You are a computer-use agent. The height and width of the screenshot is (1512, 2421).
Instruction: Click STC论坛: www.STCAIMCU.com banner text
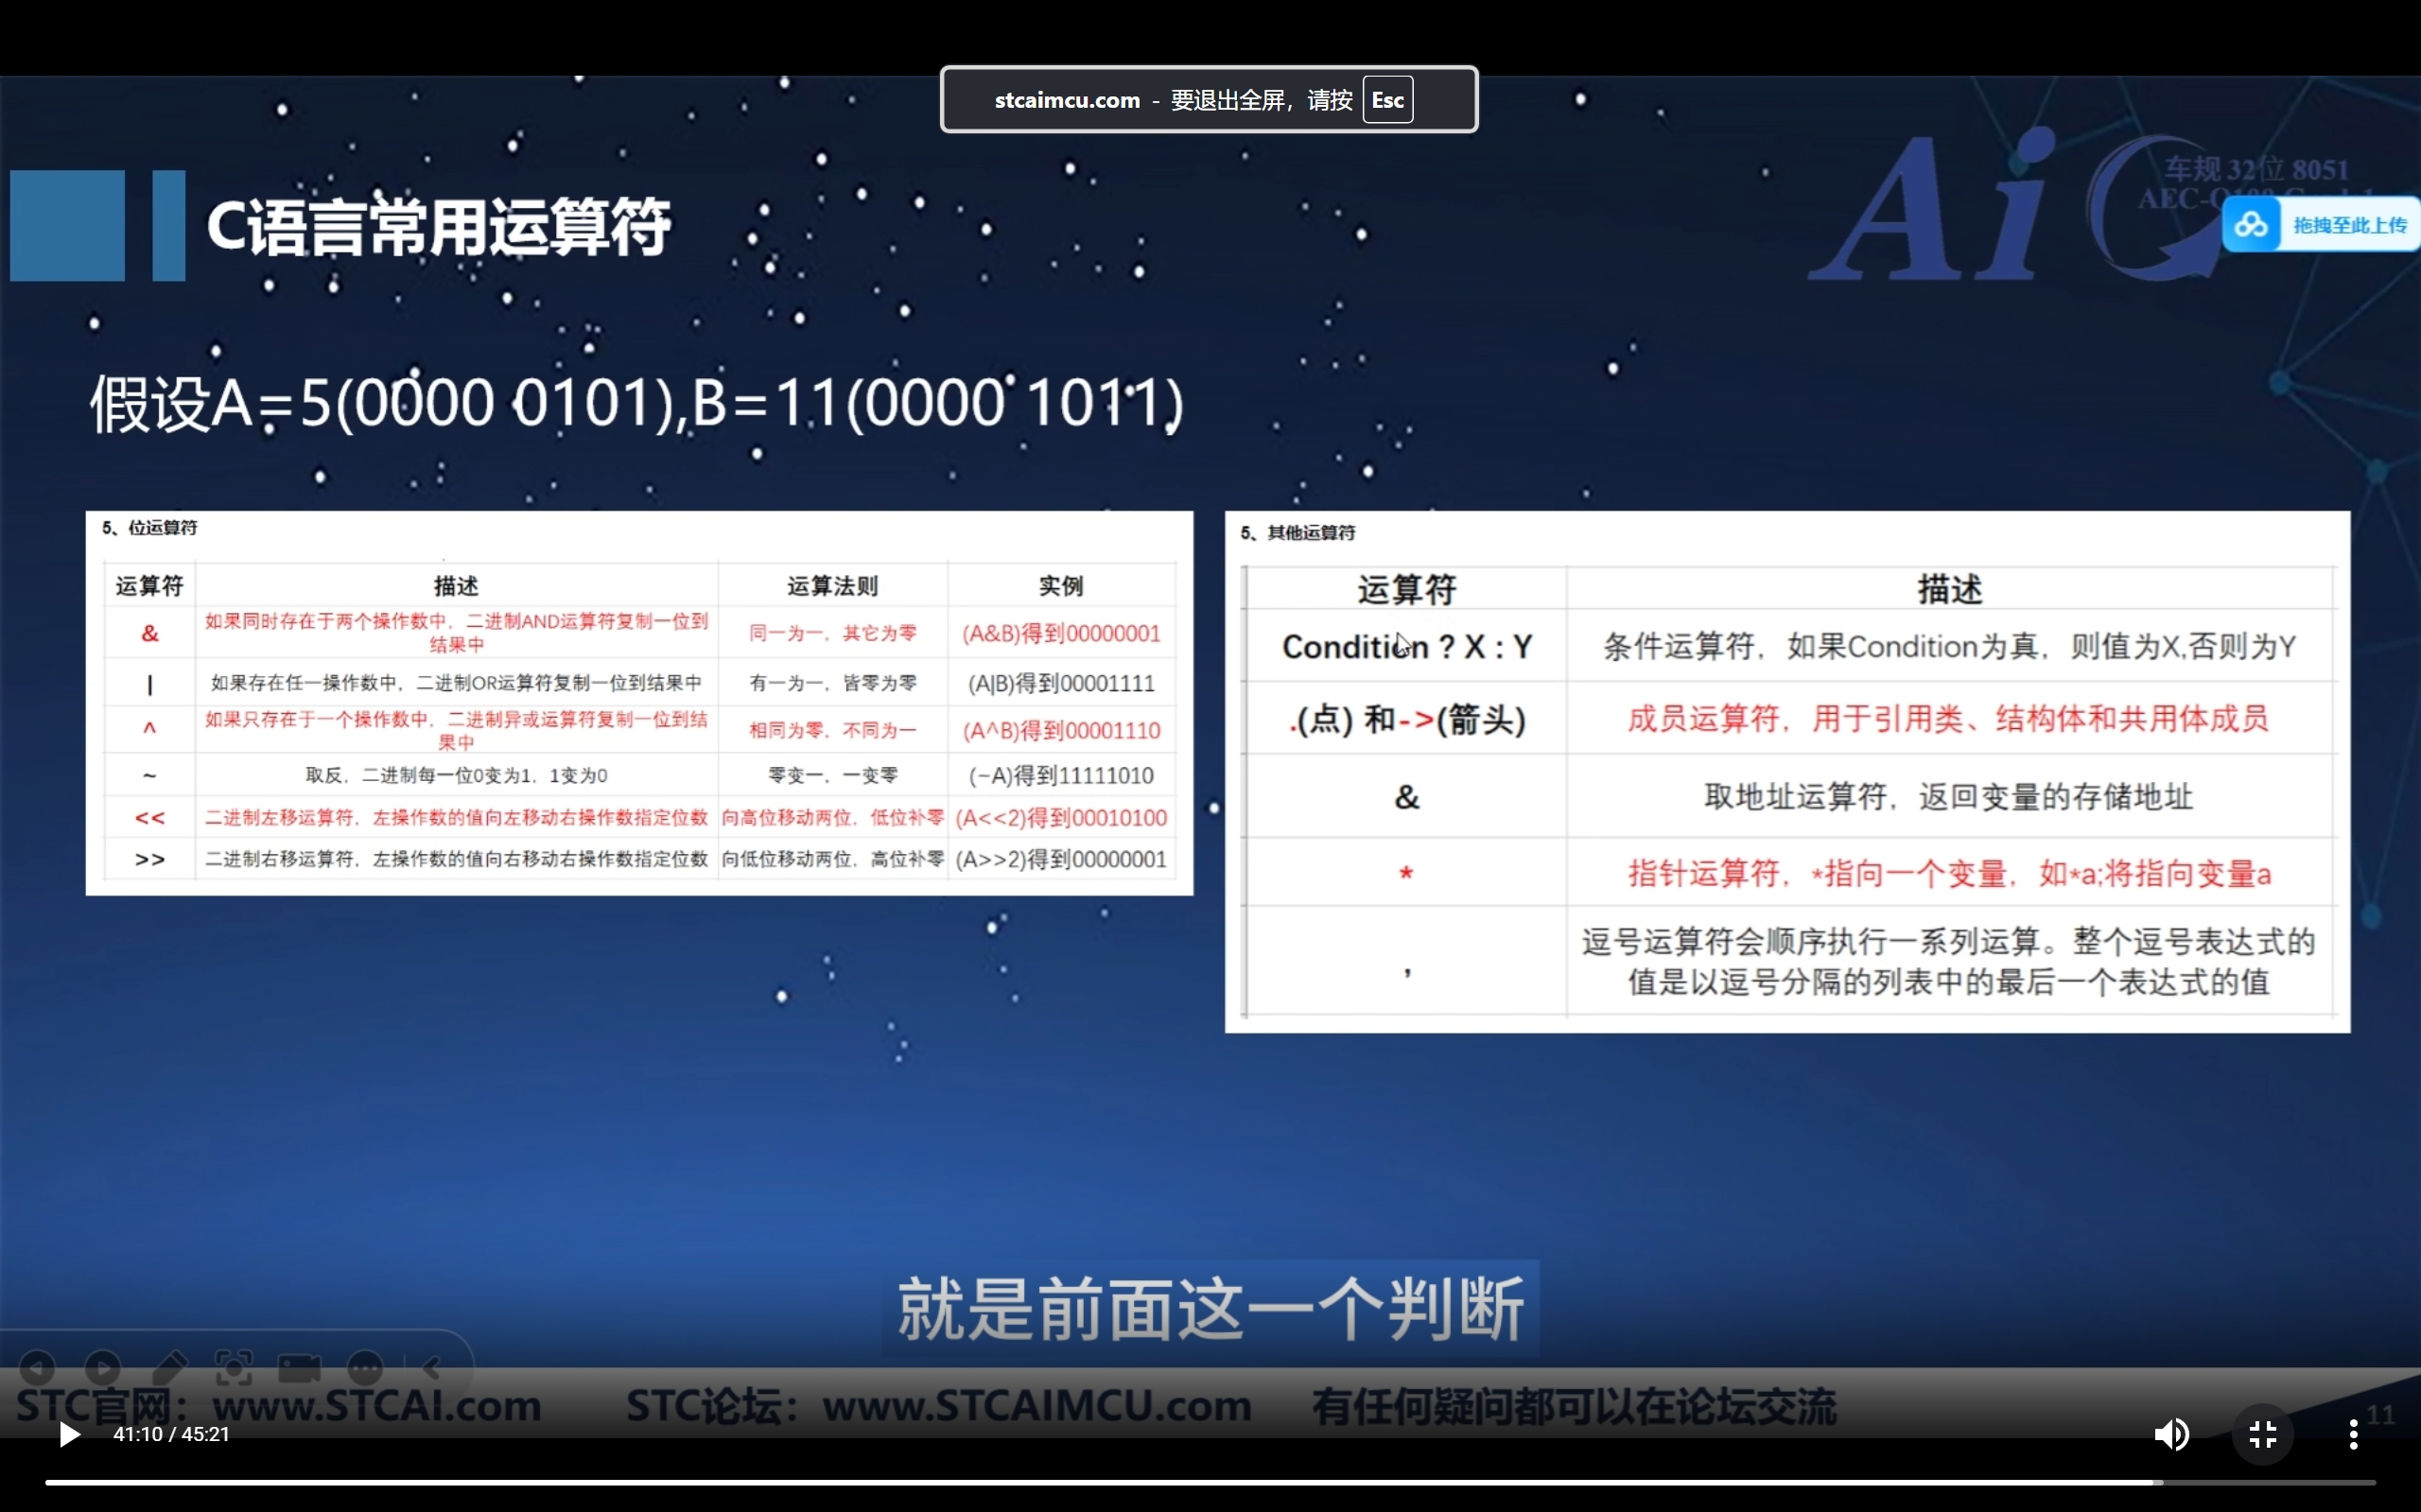(938, 1406)
